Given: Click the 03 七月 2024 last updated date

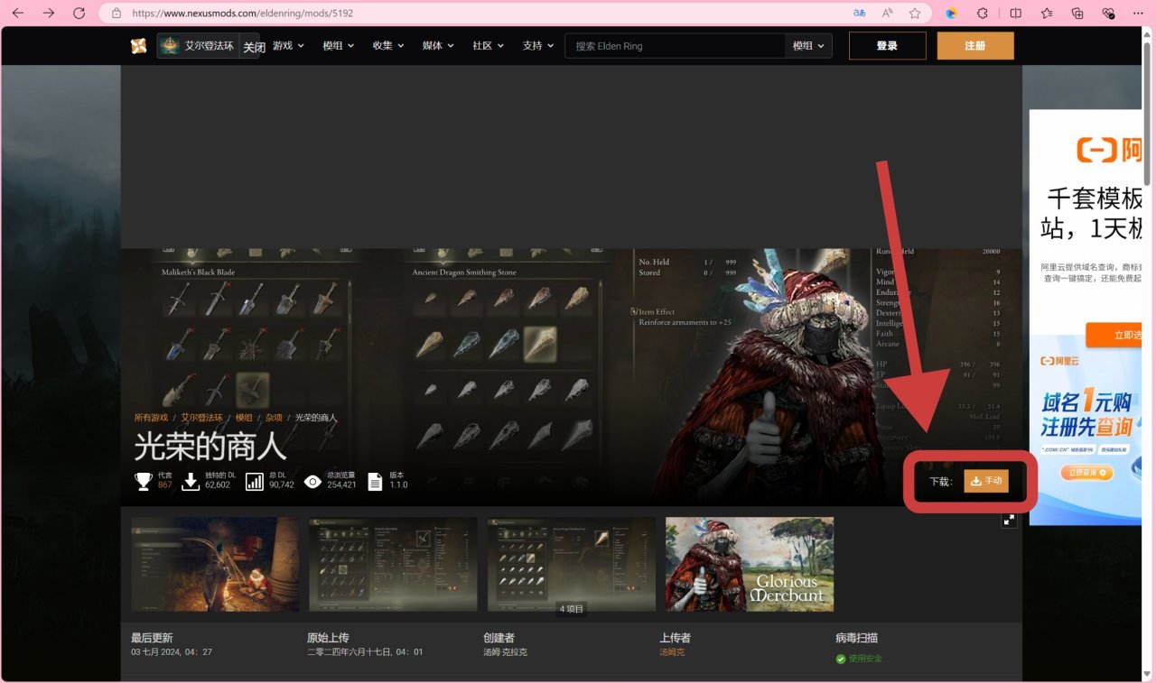Looking at the screenshot, I should click(172, 651).
